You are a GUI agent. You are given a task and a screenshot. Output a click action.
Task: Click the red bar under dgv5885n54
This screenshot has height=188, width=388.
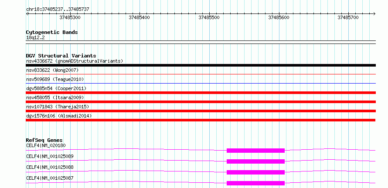pos(201,93)
